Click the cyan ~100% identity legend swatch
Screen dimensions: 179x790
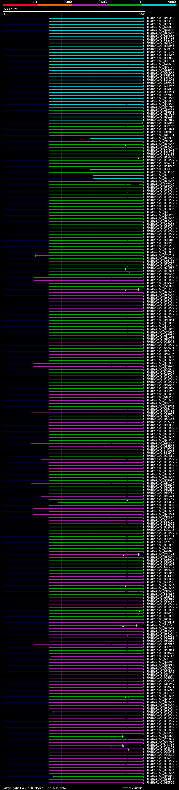pyautogui.click(x=159, y=5)
